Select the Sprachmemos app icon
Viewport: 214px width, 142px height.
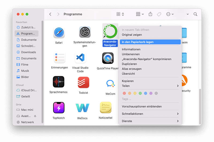click(x=58, y=82)
